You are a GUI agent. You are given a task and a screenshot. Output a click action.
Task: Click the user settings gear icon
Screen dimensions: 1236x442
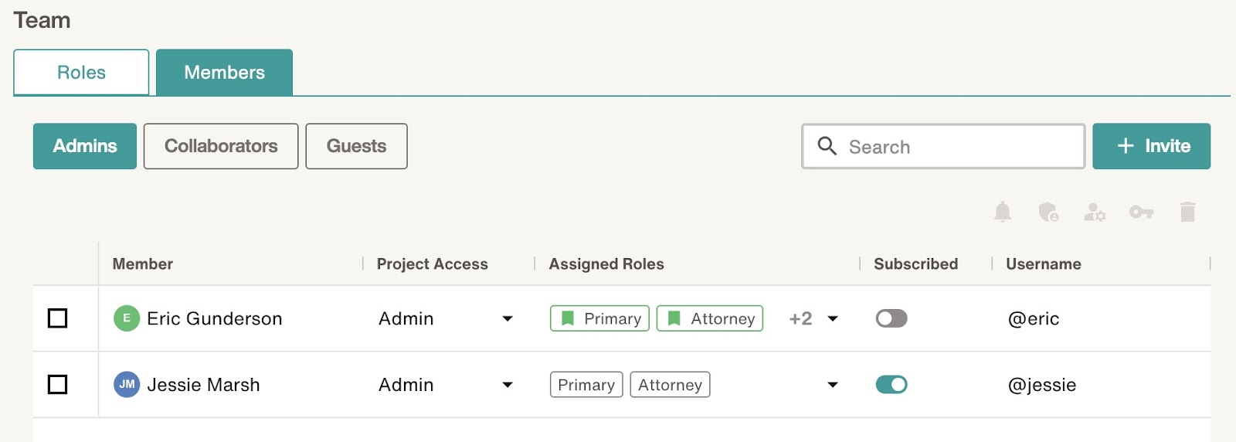coord(1095,212)
